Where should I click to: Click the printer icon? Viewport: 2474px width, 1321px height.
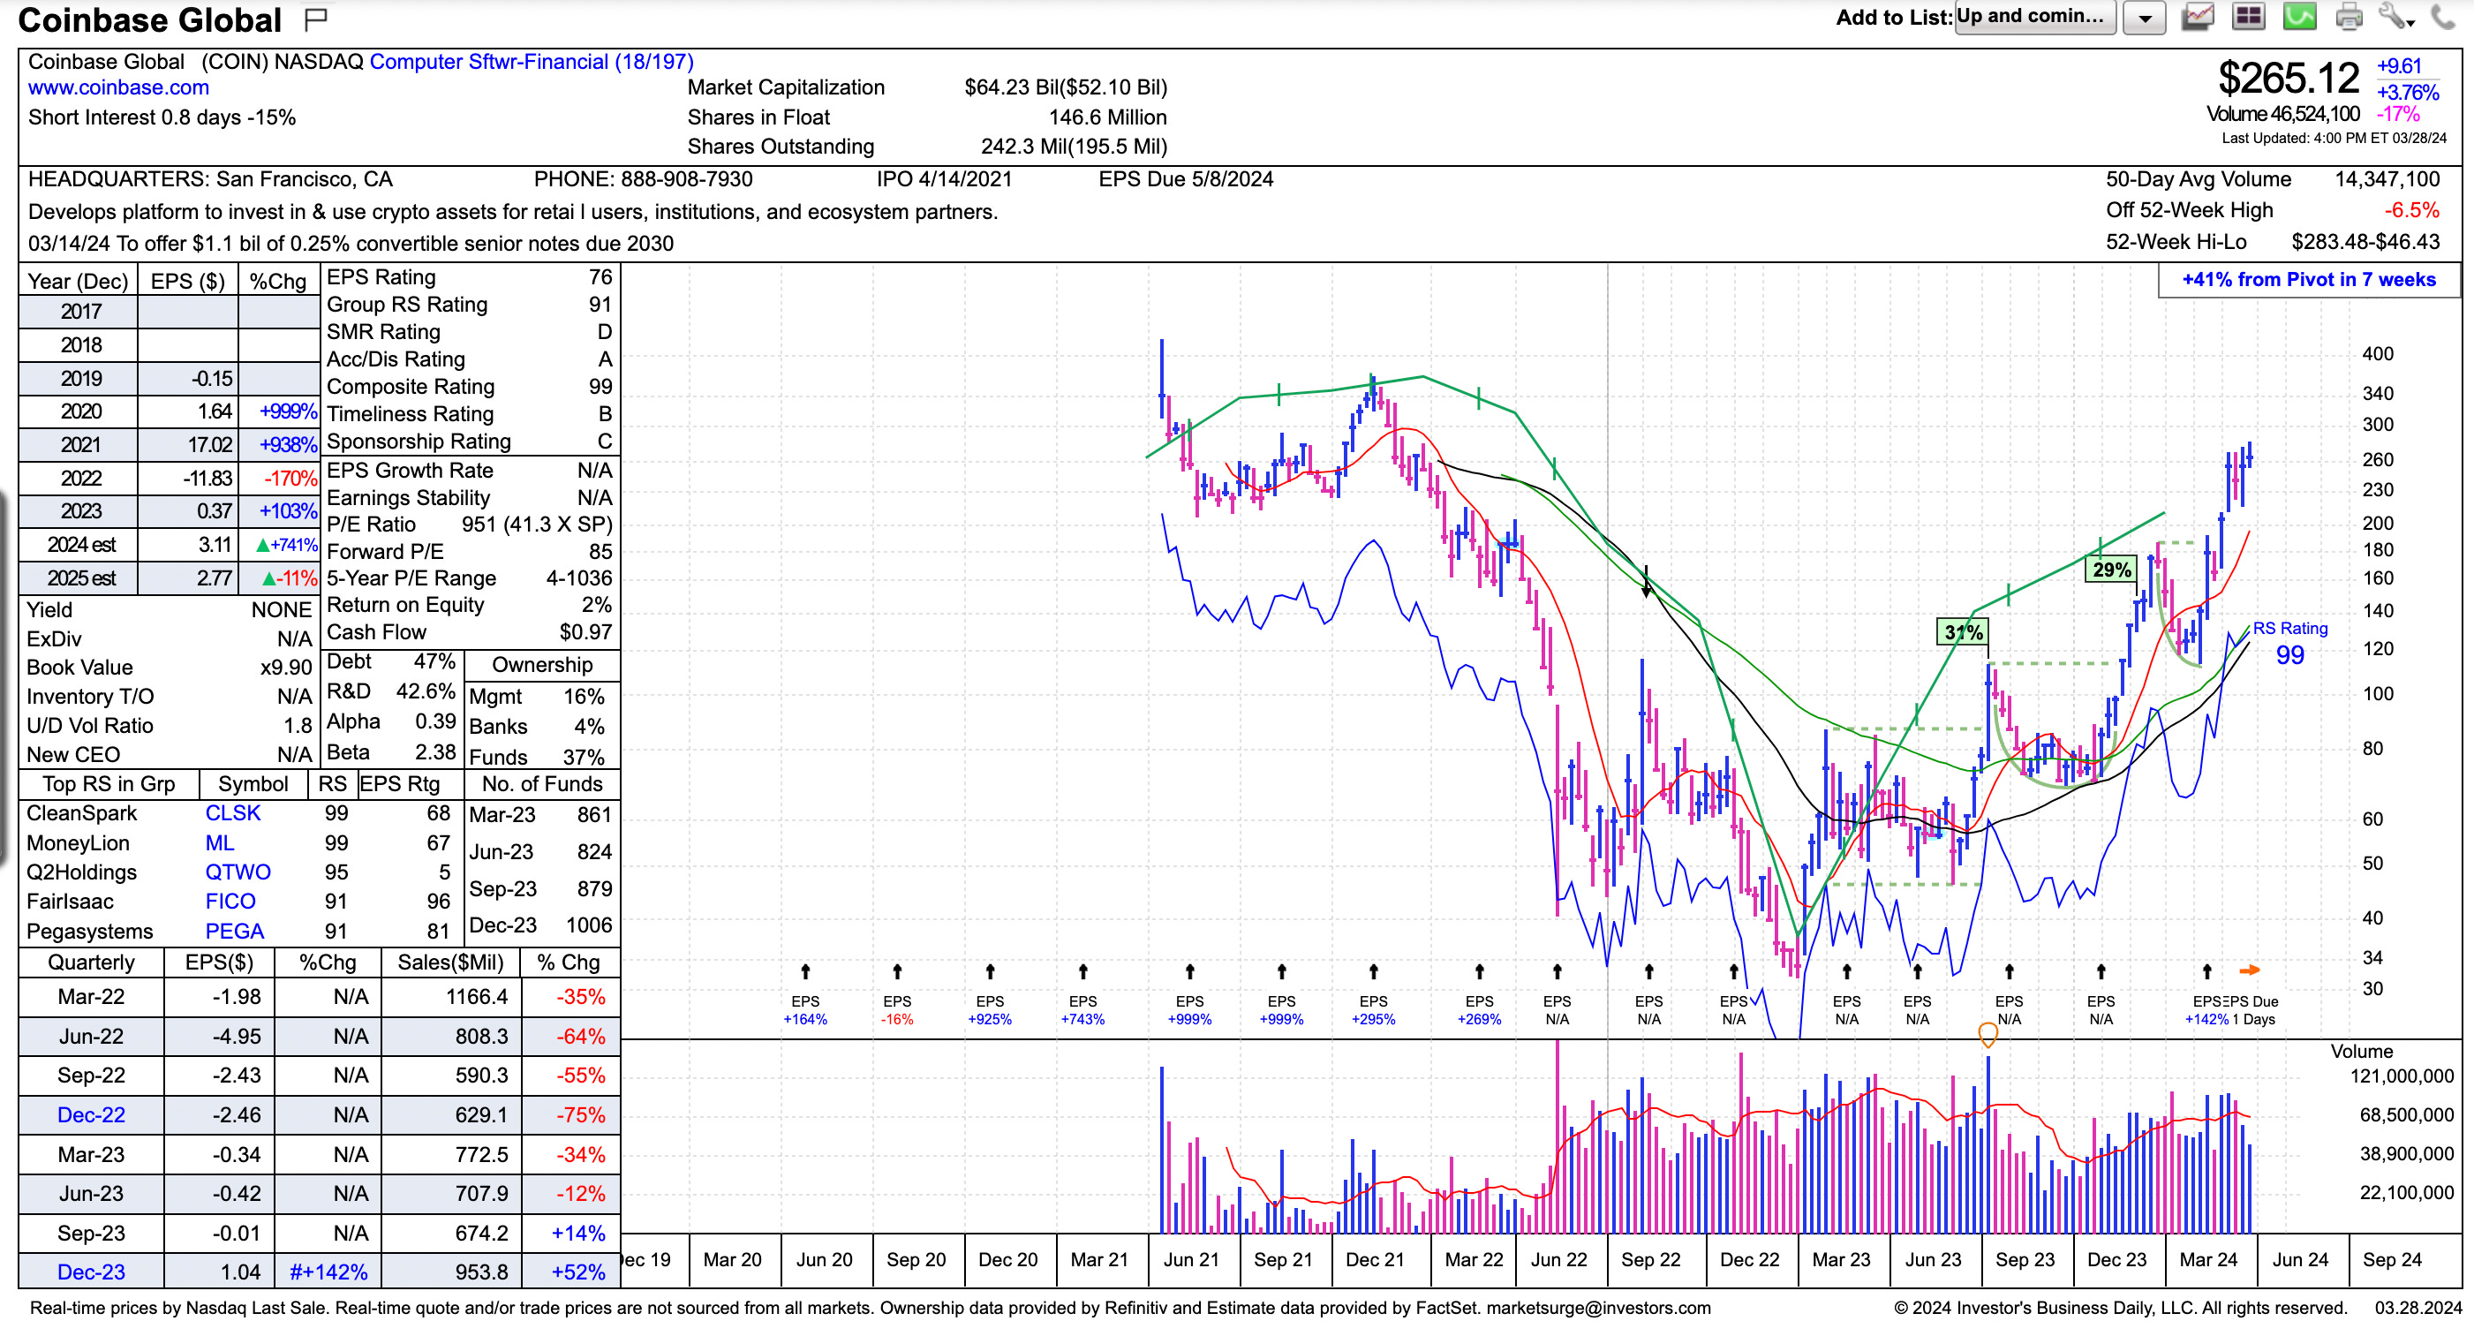(x=2349, y=16)
